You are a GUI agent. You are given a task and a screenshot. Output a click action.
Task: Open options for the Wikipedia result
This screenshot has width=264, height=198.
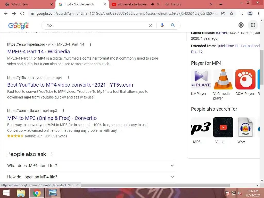click(x=90, y=44)
